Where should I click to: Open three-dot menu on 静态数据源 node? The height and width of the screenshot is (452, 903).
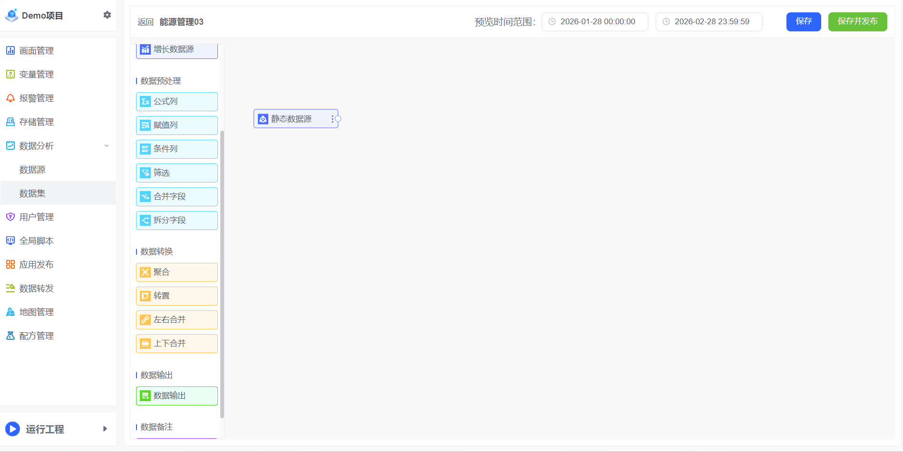click(332, 119)
